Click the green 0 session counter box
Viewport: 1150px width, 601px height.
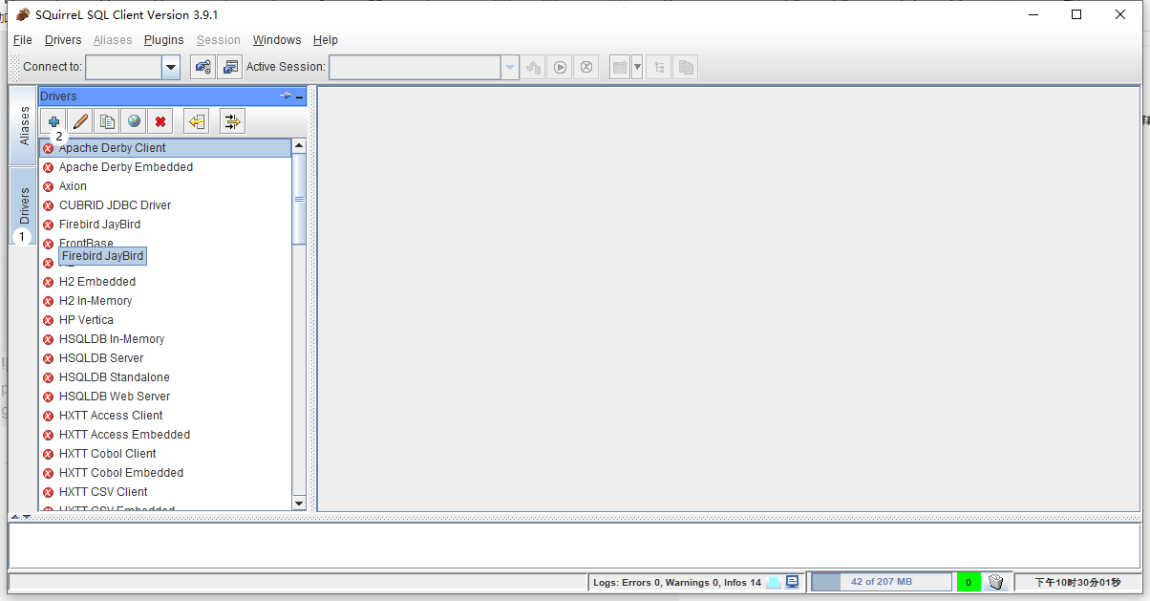[x=969, y=582]
